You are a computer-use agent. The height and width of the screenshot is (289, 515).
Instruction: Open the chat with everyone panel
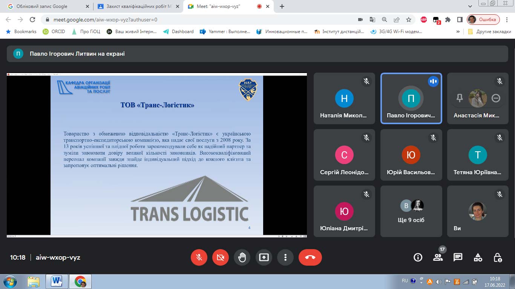tap(458, 257)
